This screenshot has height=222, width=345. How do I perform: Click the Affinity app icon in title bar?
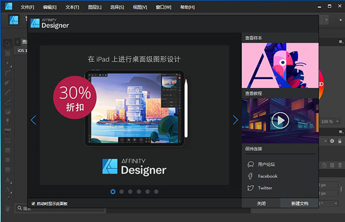coord(9,6)
